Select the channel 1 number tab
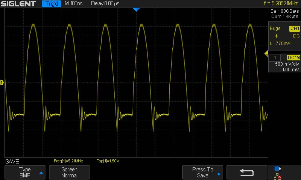 click(x=275, y=58)
